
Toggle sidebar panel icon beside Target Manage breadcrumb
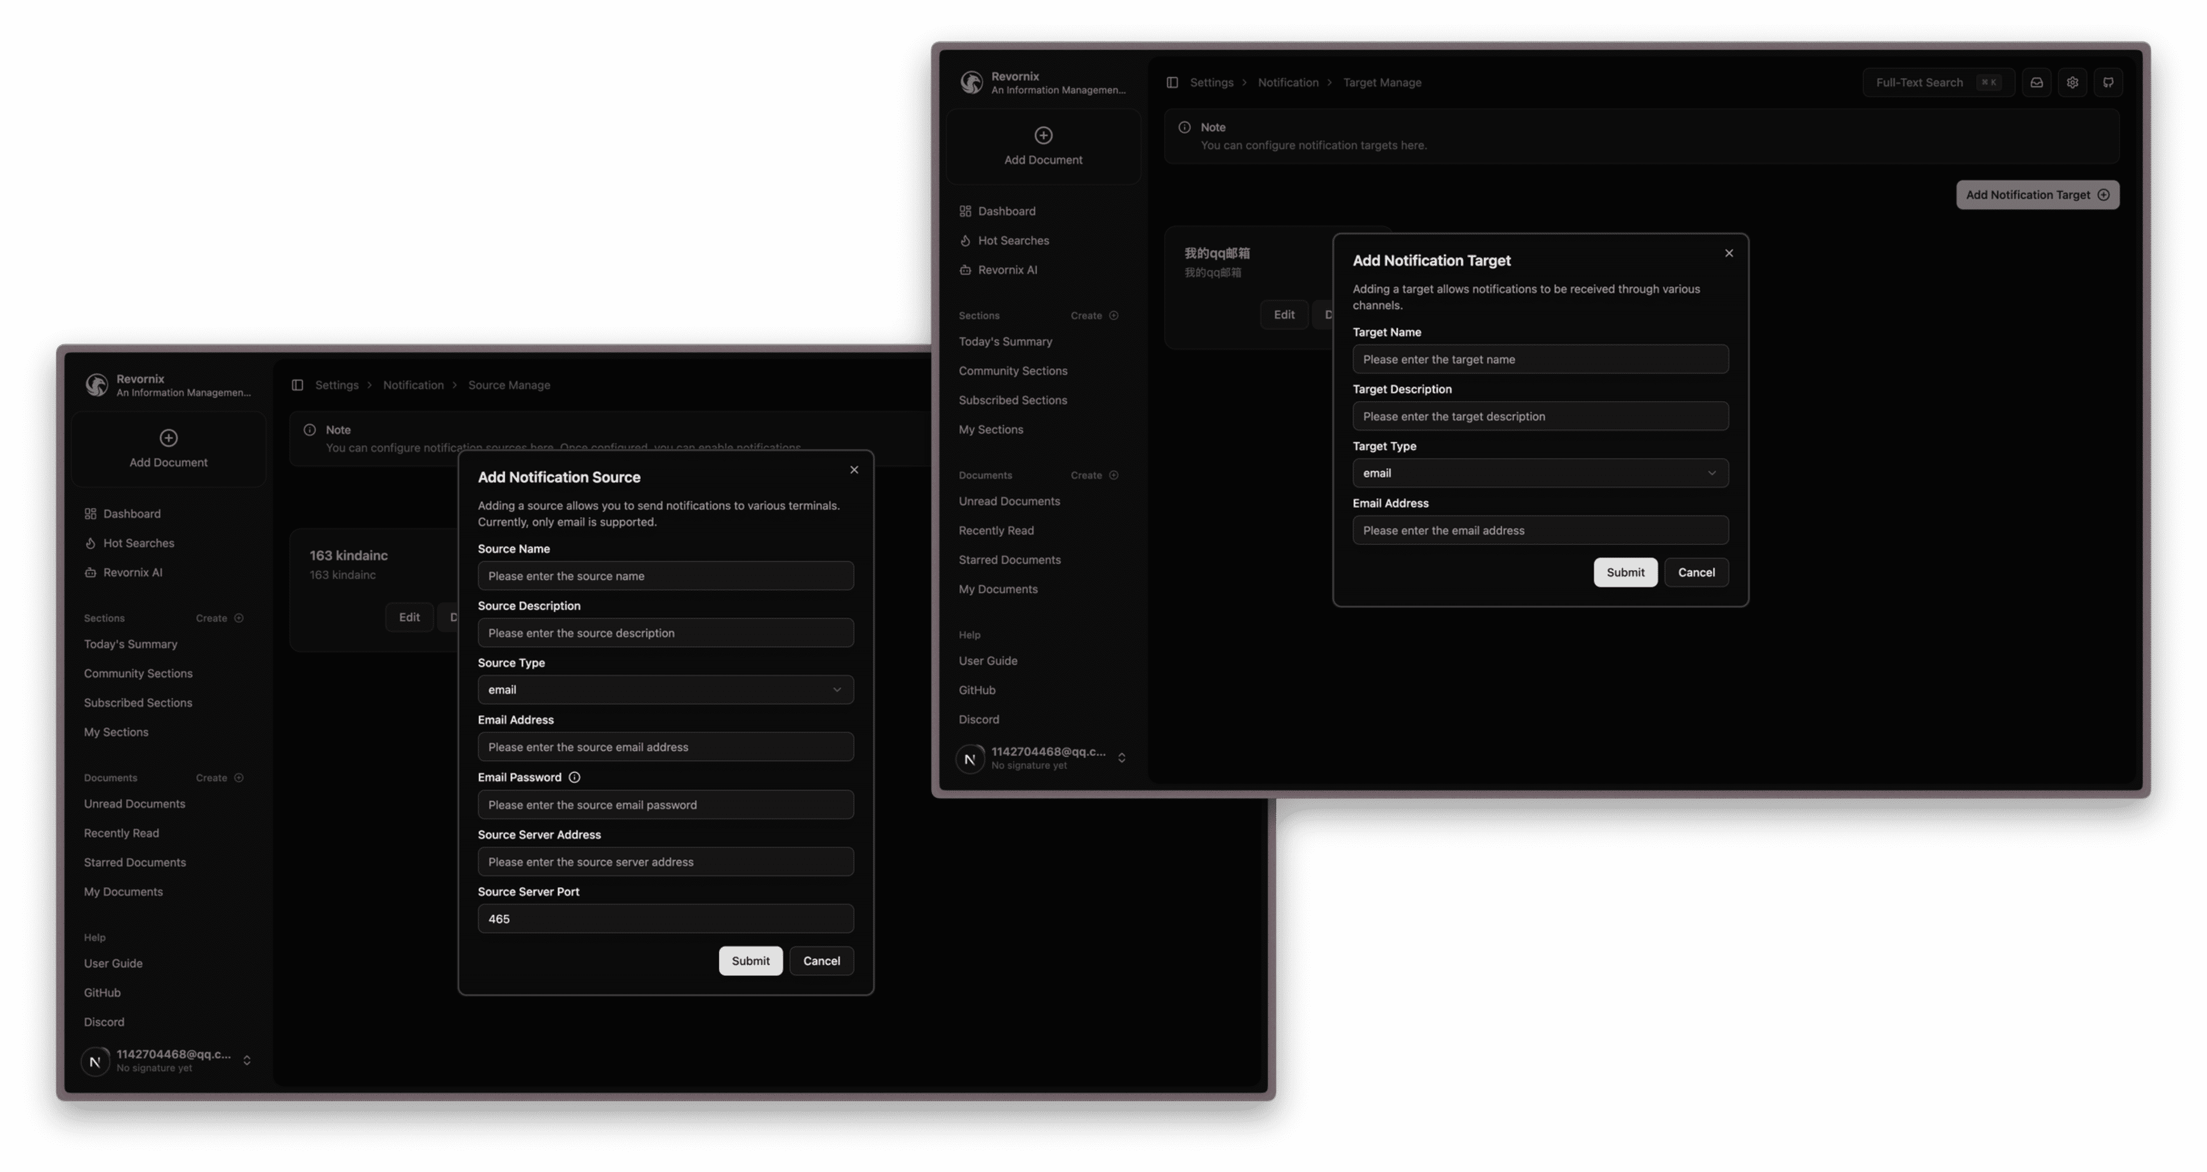coord(1172,82)
